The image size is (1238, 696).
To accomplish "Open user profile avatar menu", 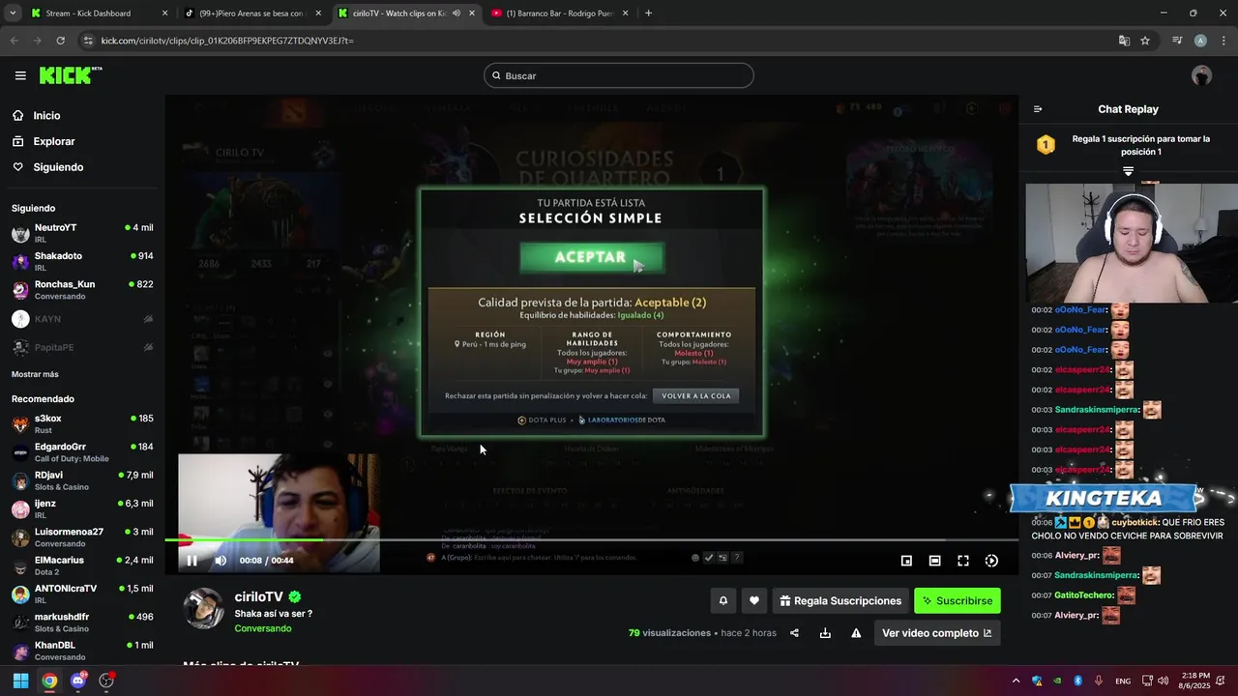I will click(x=1201, y=75).
